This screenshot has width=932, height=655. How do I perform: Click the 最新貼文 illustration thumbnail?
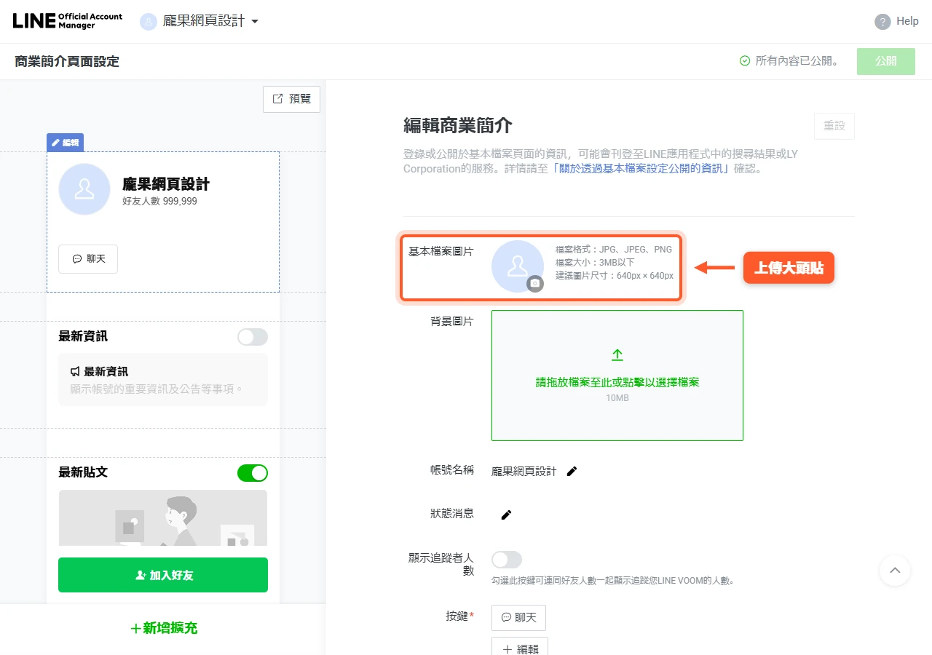point(163,517)
